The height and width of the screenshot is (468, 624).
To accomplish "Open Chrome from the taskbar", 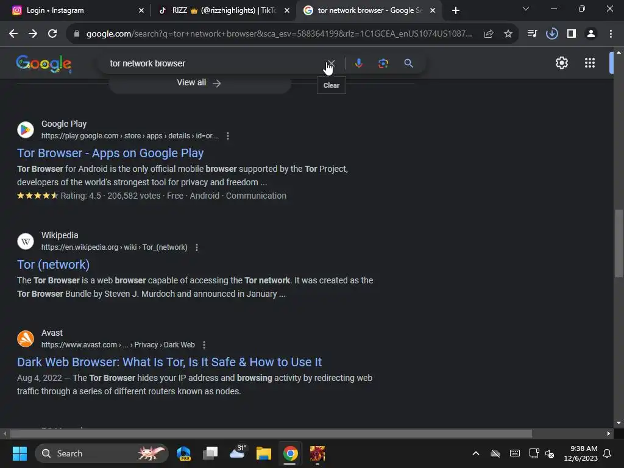I will pos(291,453).
